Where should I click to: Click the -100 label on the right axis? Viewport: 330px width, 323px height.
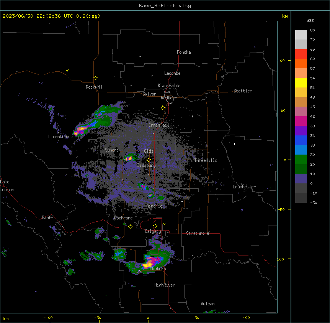tap(280, 259)
